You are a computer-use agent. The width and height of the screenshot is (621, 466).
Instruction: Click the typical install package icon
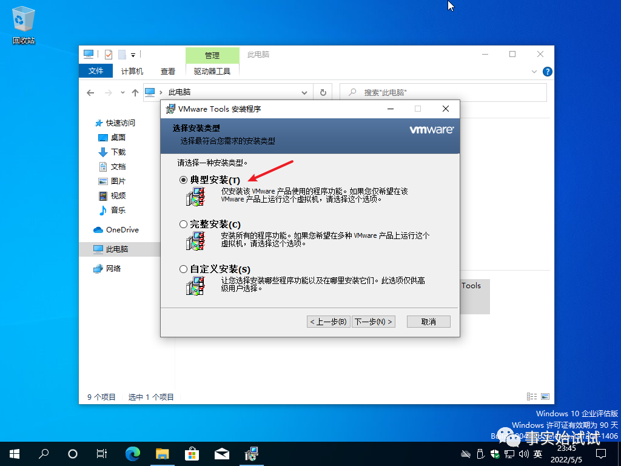click(x=195, y=197)
